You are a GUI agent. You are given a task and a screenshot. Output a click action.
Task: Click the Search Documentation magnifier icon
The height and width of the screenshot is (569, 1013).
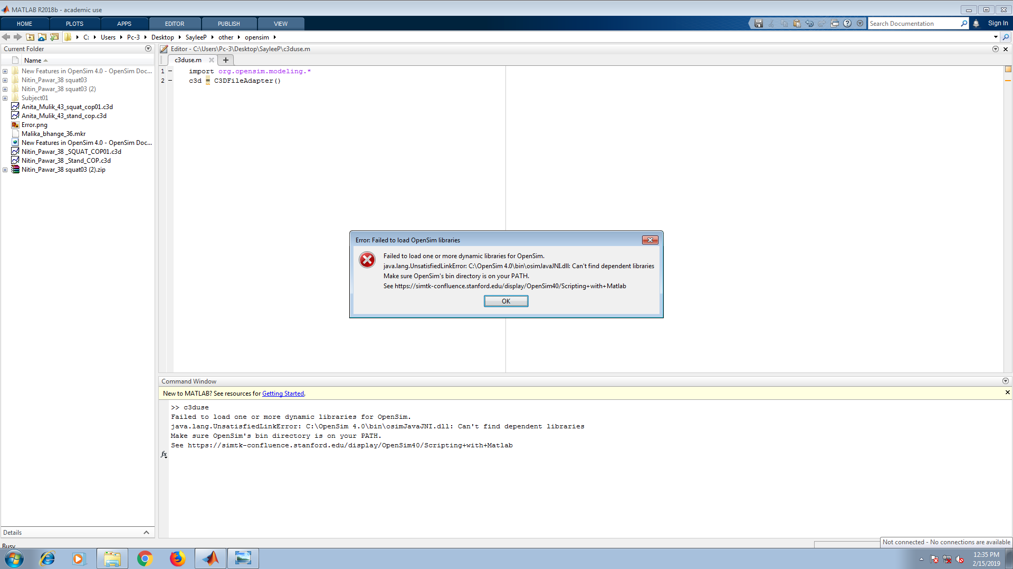click(964, 24)
